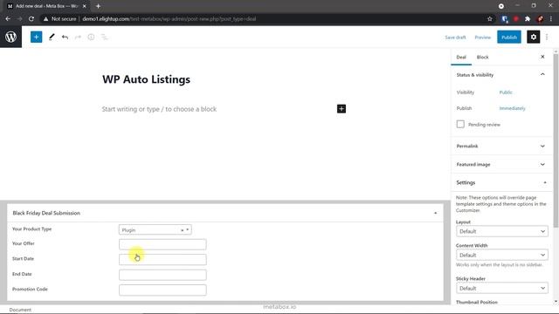
Task: Click the blue Publish button
Action: click(509, 37)
